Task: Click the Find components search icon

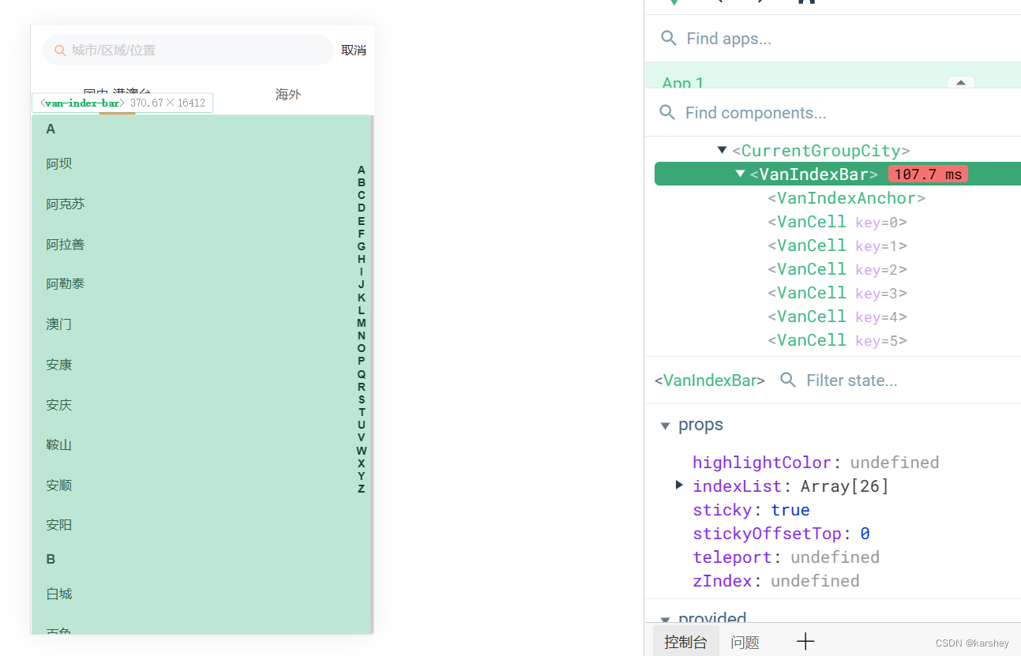Action: 667,113
